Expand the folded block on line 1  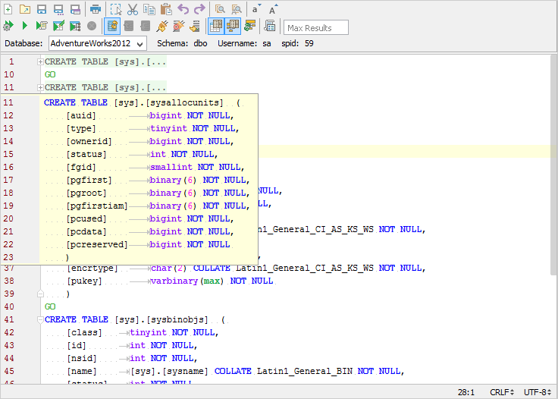[x=40, y=62]
